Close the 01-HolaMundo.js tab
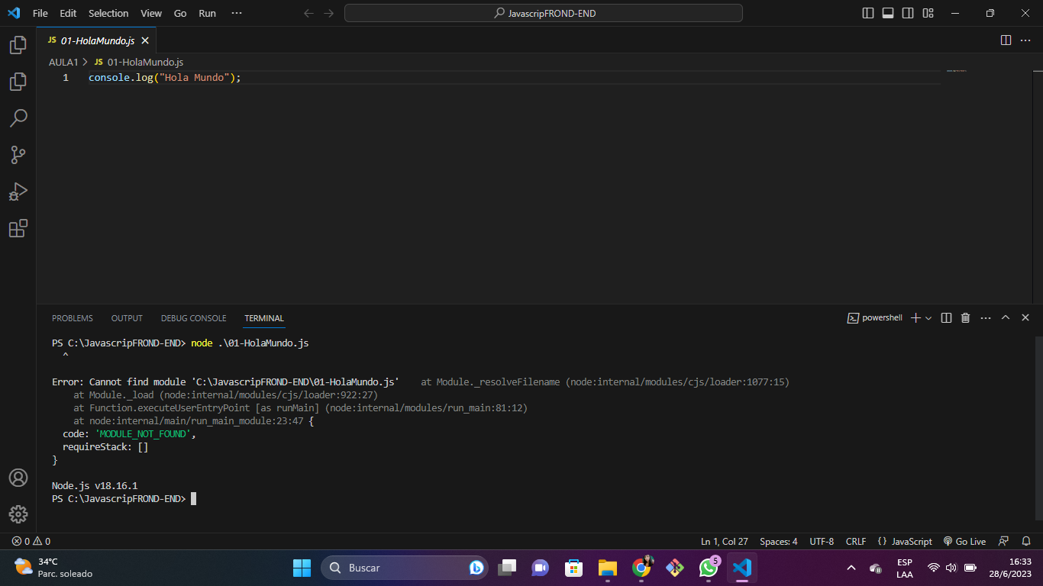The height and width of the screenshot is (586, 1043). click(x=144, y=40)
